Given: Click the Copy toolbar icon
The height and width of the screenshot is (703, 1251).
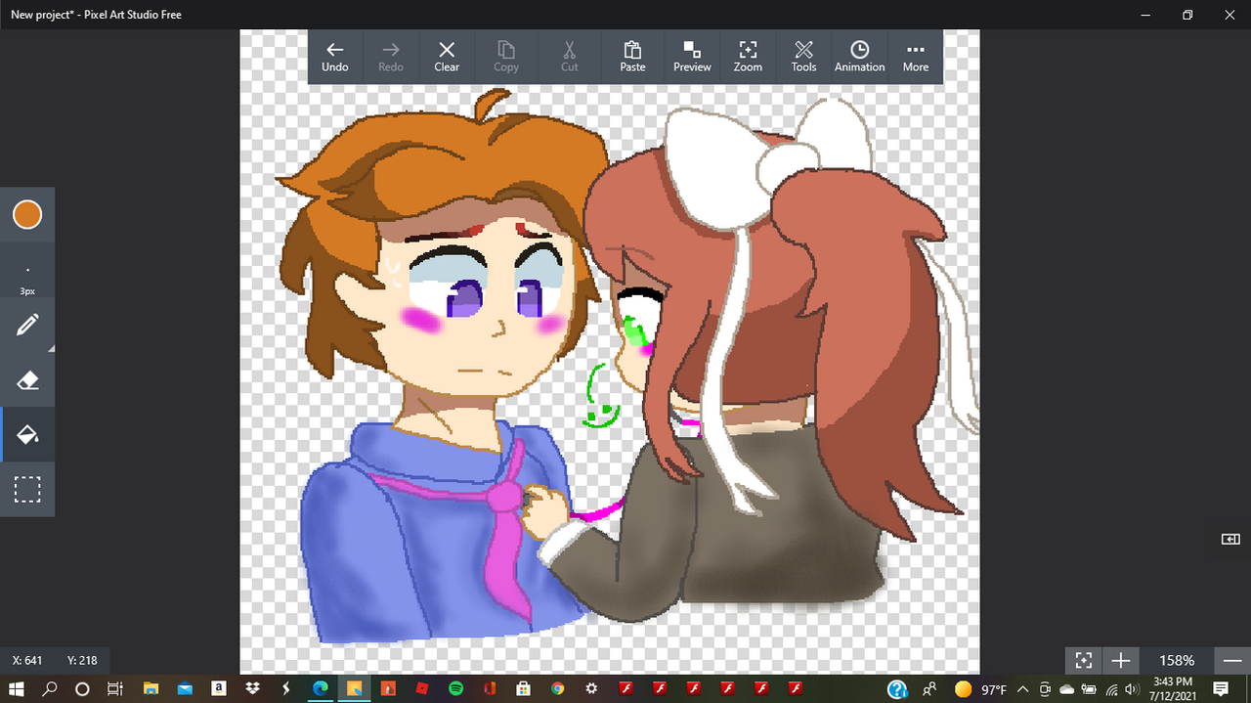Looking at the screenshot, I should 506,57.
